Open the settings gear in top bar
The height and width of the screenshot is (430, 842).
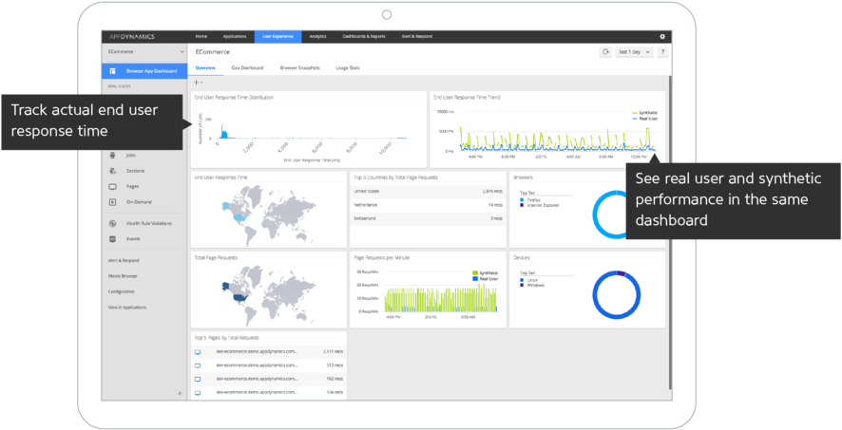[662, 36]
